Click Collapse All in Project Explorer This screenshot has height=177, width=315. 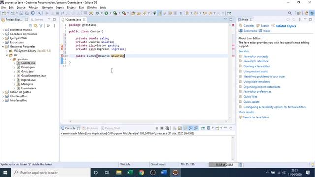31,26
